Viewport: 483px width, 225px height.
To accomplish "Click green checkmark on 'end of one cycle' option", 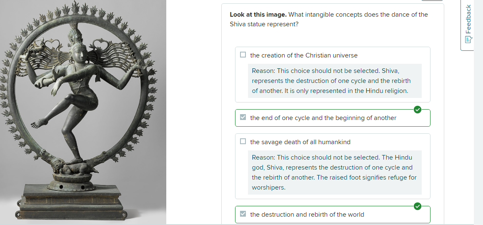I will 417,110.
